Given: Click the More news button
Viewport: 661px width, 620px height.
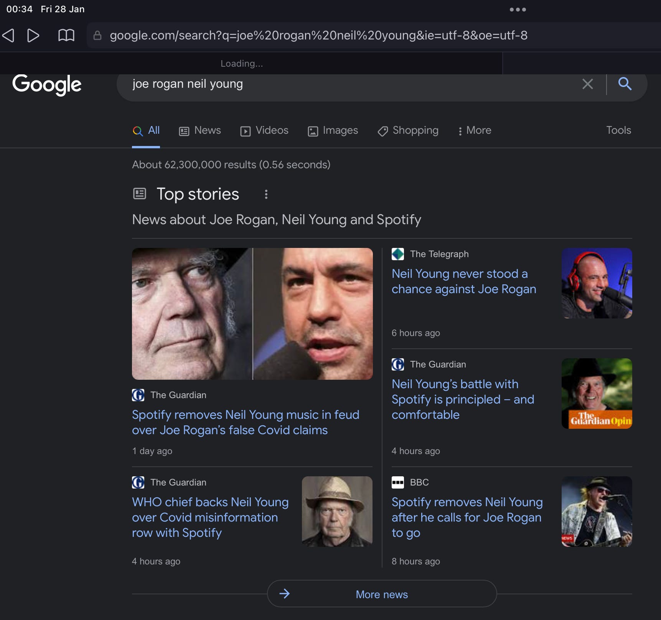Looking at the screenshot, I should [382, 594].
